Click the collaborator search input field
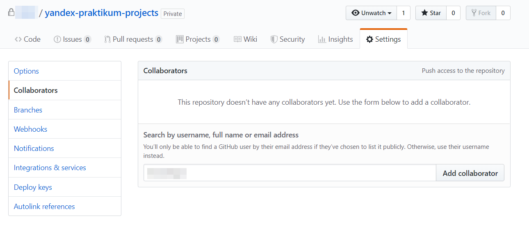The height and width of the screenshot is (227, 529). click(x=290, y=173)
